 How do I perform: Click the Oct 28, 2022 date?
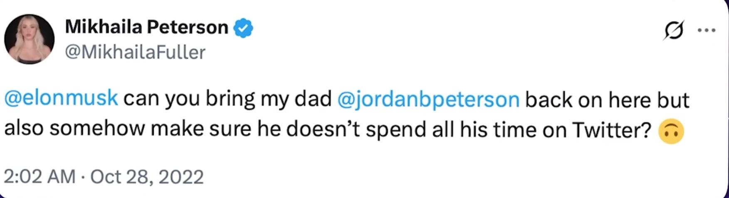point(147,177)
